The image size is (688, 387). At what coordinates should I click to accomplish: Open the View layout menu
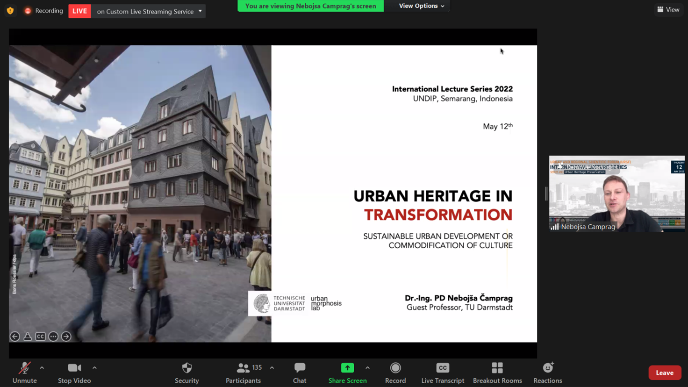pos(668,9)
